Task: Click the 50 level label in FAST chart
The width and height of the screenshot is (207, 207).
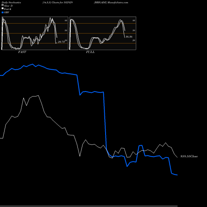Action: point(66,30)
